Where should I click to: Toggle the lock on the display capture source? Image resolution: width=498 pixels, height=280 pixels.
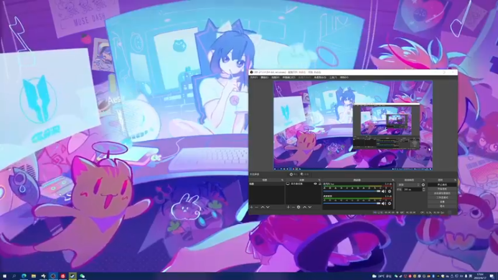(320, 184)
